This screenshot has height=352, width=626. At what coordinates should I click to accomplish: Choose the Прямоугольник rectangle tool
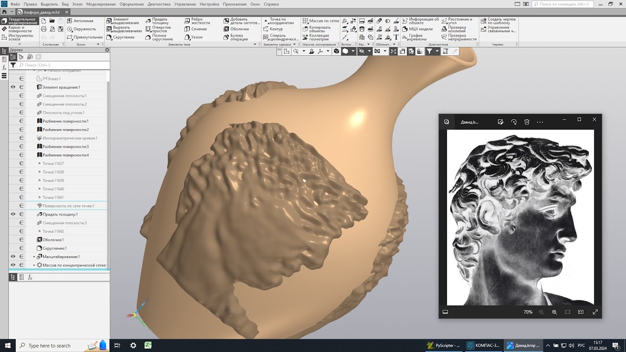(x=86, y=37)
